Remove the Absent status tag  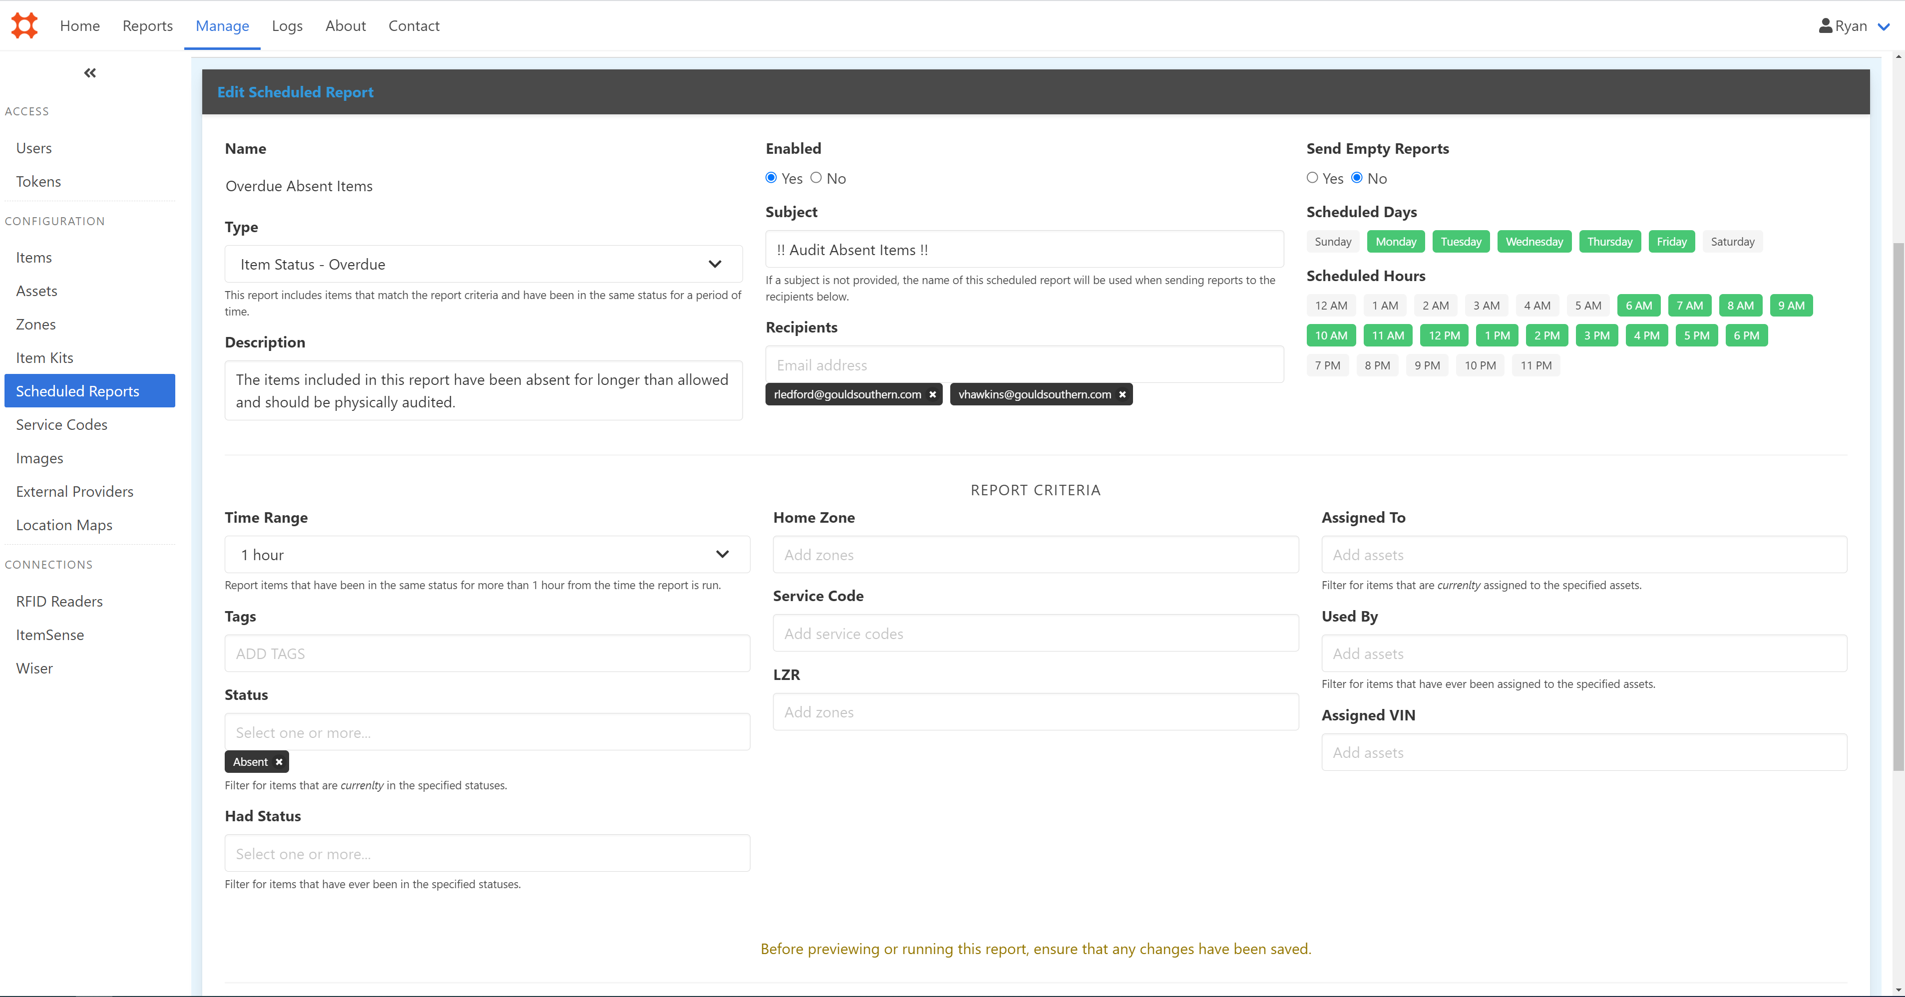[279, 762]
